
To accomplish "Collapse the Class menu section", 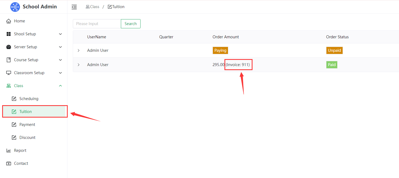I will (x=60, y=86).
